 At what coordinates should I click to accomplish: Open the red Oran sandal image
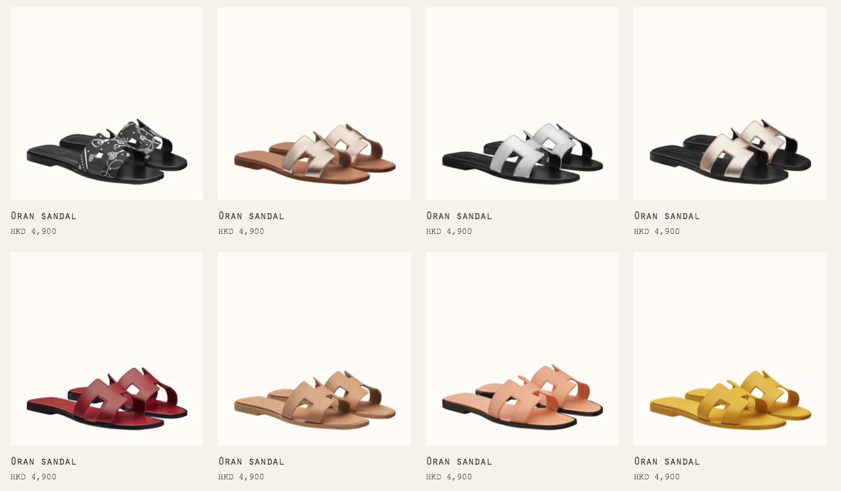click(107, 349)
